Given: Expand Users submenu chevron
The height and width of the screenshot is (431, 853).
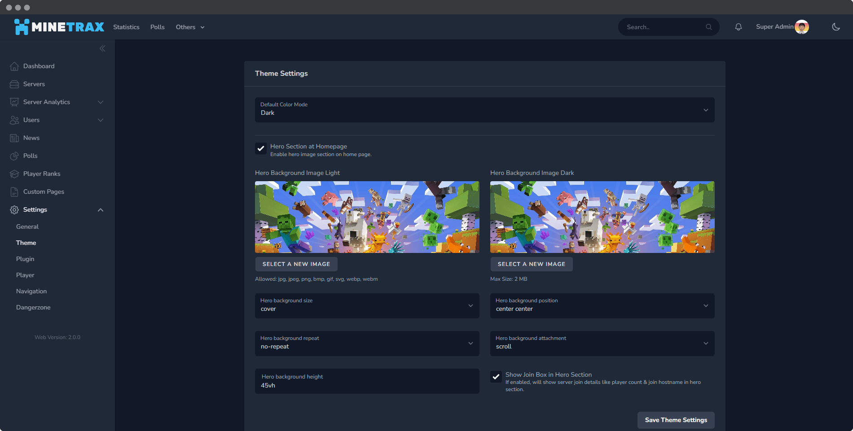Looking at the screenshot, I should (101, 120).
